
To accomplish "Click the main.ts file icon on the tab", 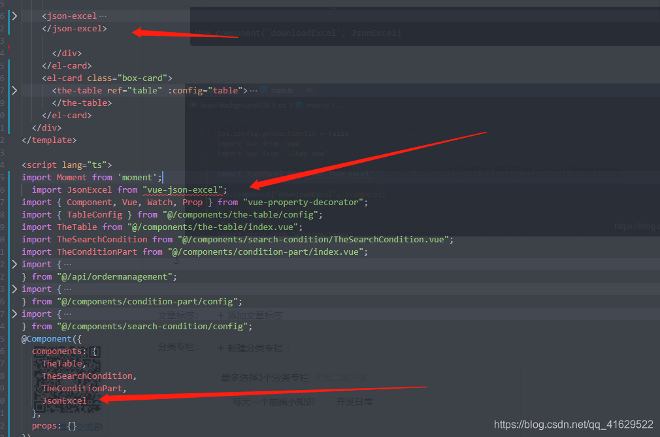I will point(264,90).
